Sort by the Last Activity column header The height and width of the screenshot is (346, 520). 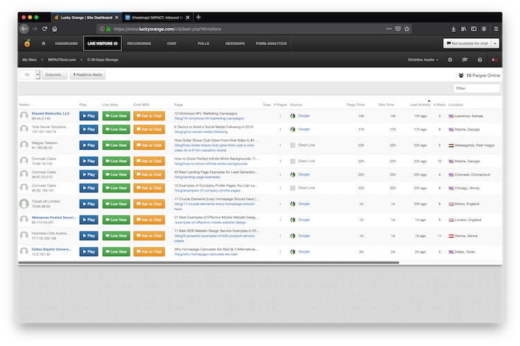pos(420,105)
